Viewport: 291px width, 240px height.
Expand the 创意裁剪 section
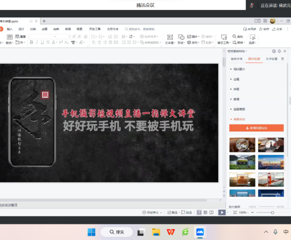click(x=238, y=109)
